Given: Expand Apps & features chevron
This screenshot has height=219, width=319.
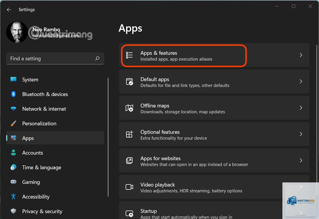Looking at the screenshot, I should [x=301, y=55].
